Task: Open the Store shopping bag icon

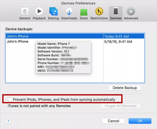Action: coord(84,12)
